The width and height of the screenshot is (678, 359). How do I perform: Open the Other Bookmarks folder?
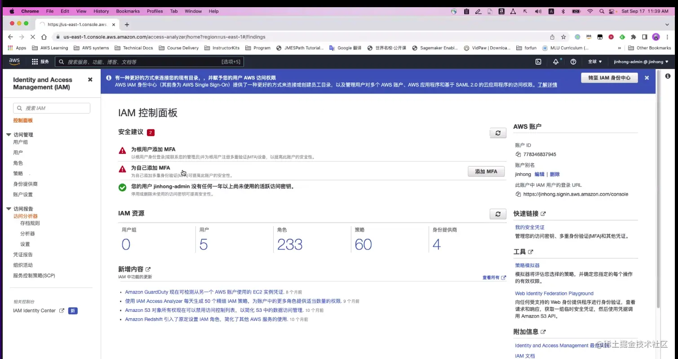650,48
